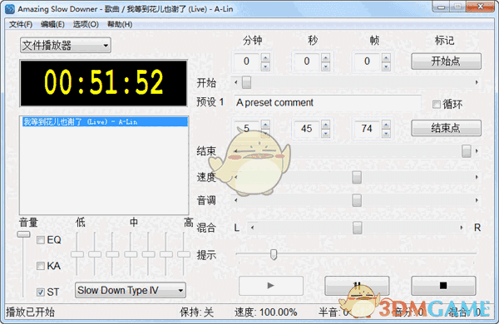Click the 音调 slider right arrow
Screen dimensions: 499x324
click(x=477, y=200)
